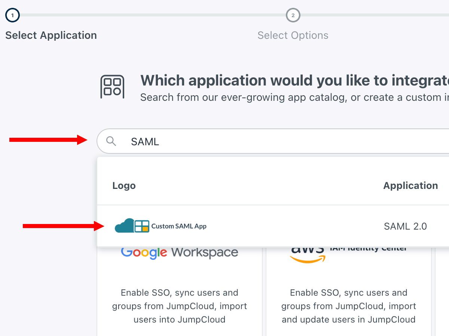Click the Select Options step label
The height and width of the screenshot is (336, 449).
(293, 35)
